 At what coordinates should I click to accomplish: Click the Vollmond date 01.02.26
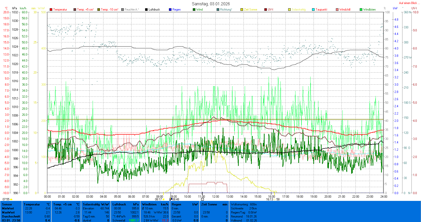(251, 220)
